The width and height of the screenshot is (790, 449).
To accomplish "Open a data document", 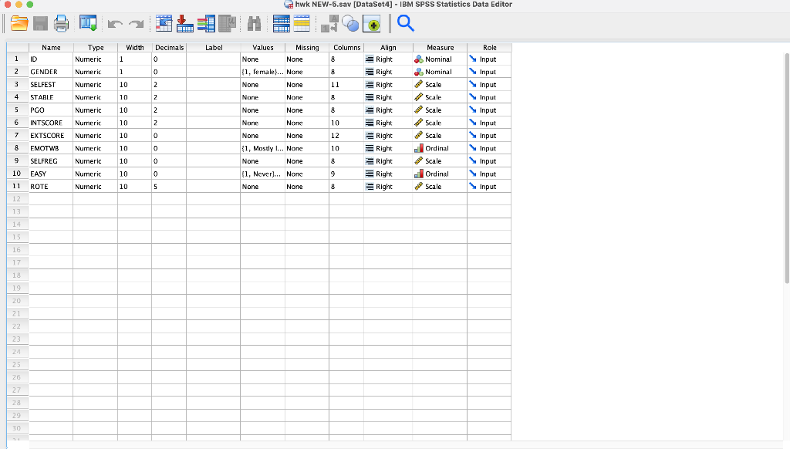I will click(19, 24).
